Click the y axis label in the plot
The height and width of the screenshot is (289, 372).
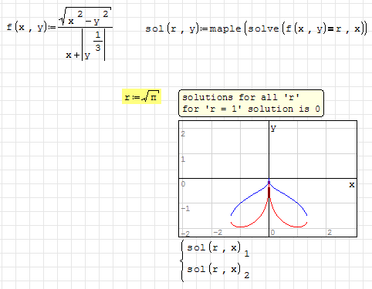(x=273, y=128)
